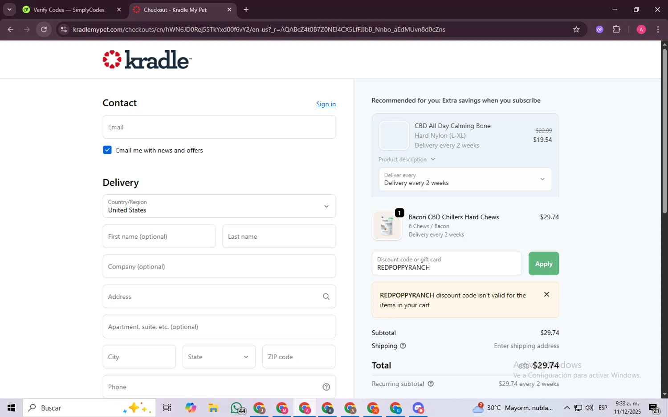Open the Extensions puzzle icon
The width and height of the screenshot is (668, 417).
[616, 29]
